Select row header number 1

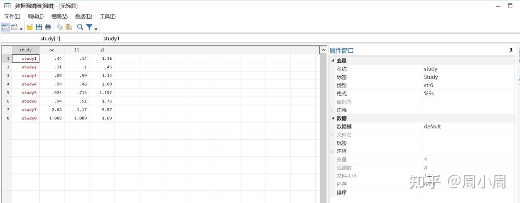(x=7, y=58)
